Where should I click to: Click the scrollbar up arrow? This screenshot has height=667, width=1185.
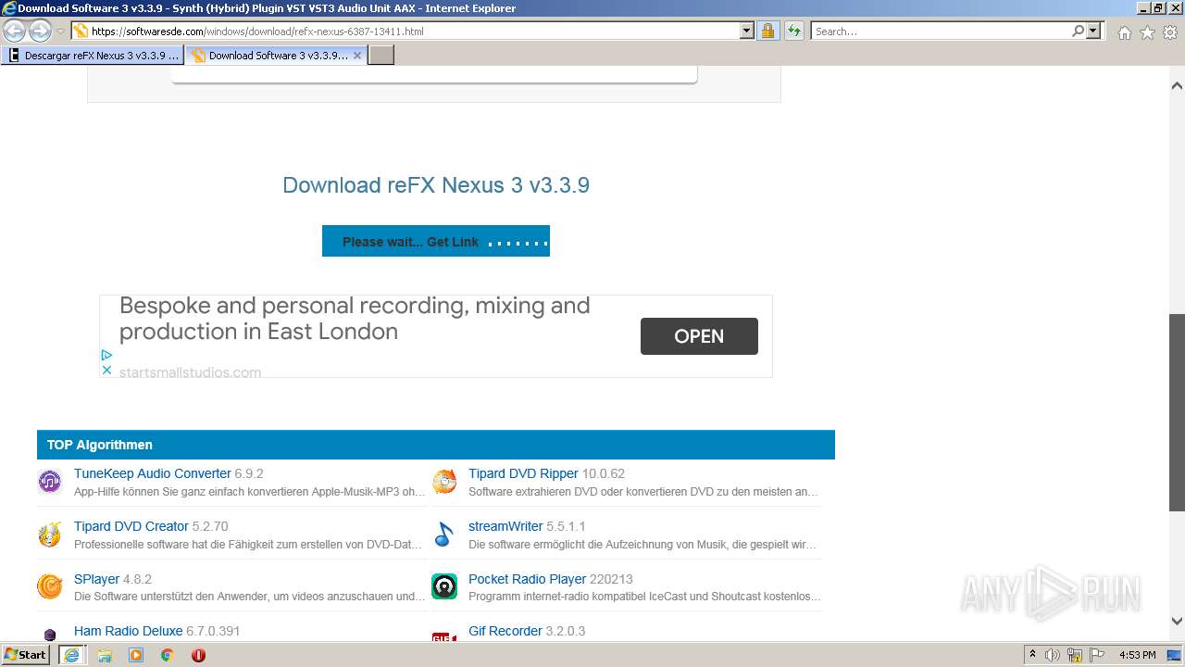coord(1177,85)
